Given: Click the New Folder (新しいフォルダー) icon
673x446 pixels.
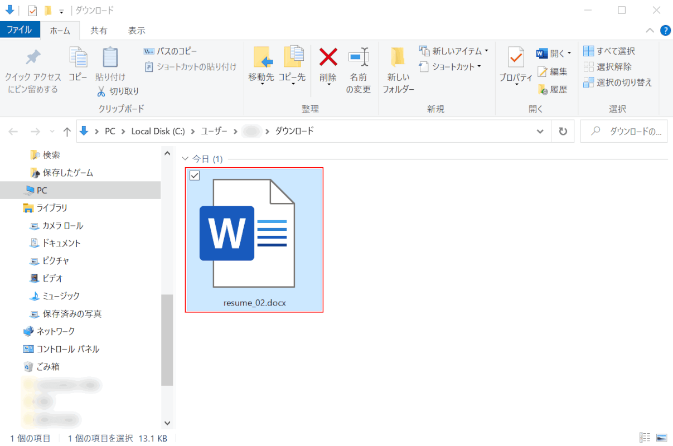Looking at the screenshot, I should (x=398, y=57).
